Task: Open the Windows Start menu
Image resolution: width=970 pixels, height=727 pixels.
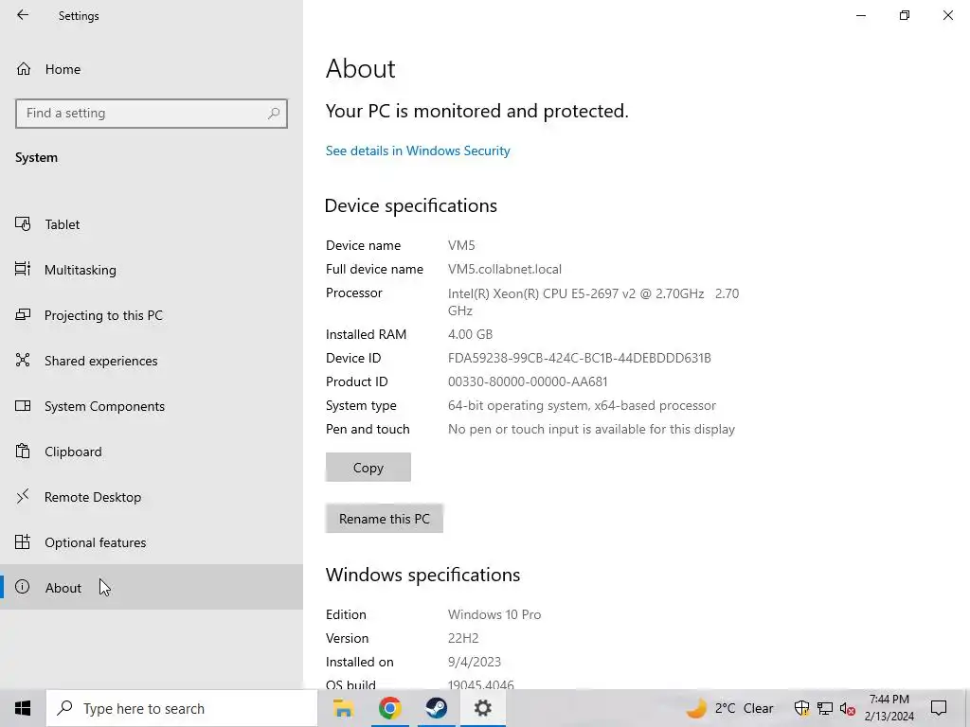Action: click(23, 708)
